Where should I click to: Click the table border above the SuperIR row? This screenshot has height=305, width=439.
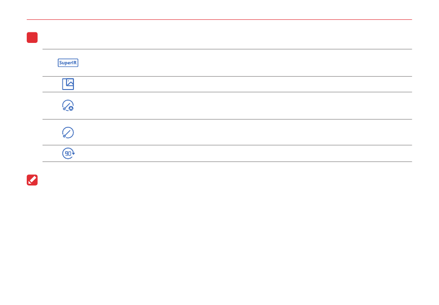227,49
